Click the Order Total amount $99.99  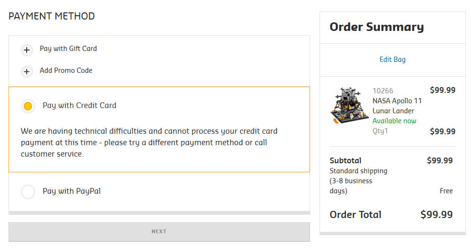[436, 214]
